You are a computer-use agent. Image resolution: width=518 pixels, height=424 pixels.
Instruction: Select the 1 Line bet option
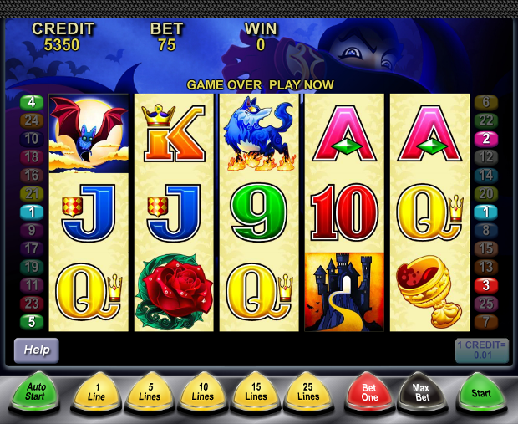click(x=96, y=392)
